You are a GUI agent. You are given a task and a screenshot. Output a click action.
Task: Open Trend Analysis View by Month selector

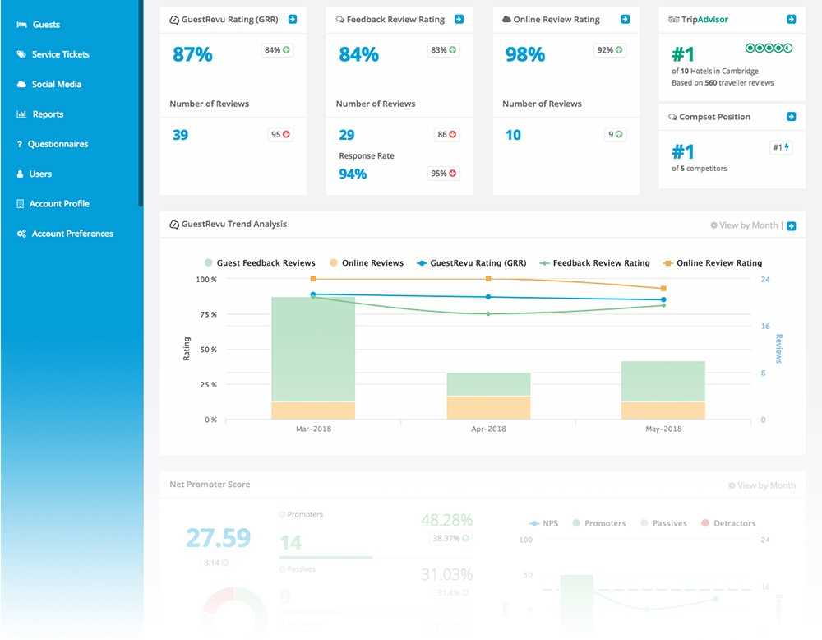744,225
